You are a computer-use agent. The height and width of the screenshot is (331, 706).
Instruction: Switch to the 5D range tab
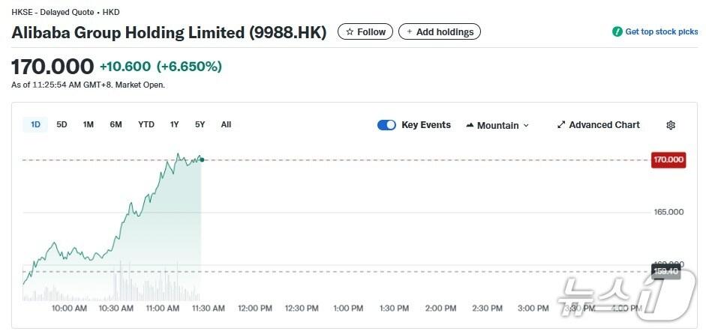pos(62,124)
